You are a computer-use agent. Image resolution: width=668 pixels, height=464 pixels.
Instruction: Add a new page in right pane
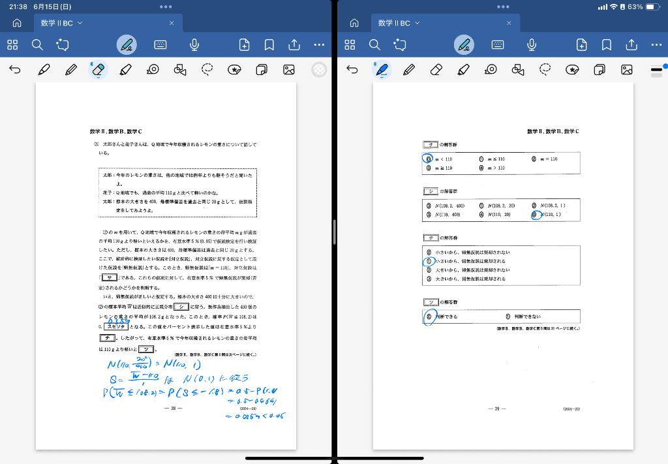[x=582, y=44]
